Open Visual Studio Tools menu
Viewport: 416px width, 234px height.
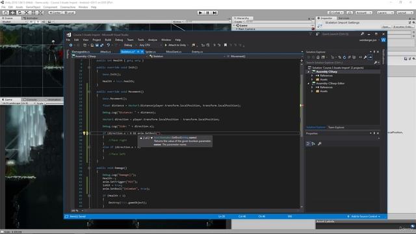click(x=141, y=40)
